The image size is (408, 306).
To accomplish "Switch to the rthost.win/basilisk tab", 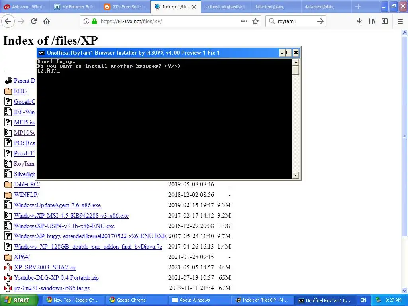I will click(225, 7).
